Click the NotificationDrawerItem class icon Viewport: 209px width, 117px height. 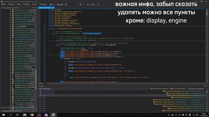tap(13, 14)
